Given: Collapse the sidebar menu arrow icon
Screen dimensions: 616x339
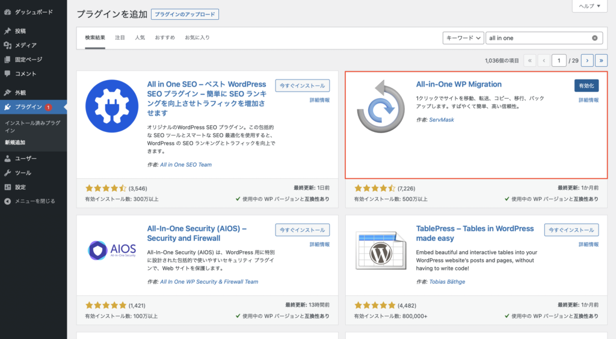Looking at the screenshot, I should point(7,201).
